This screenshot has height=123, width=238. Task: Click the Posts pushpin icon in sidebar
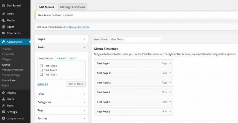click(3, 14)
